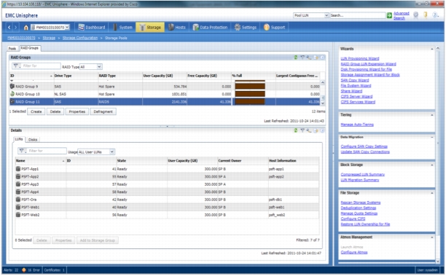
Task: Open the Advanced Search link
Action: (x=401, y=15)
